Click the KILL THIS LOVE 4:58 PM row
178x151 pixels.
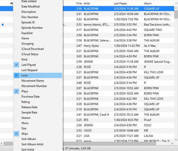(118, 72)
